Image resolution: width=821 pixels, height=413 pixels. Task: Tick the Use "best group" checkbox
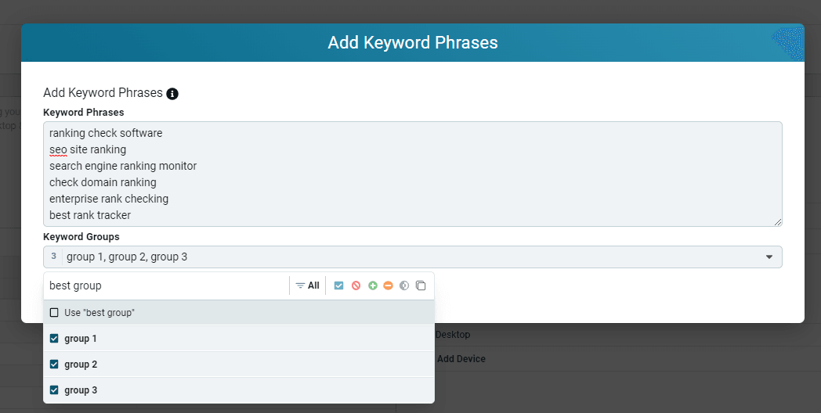coord(54,313)
